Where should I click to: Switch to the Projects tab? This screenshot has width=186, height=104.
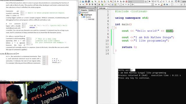click(x=84, y=10)
